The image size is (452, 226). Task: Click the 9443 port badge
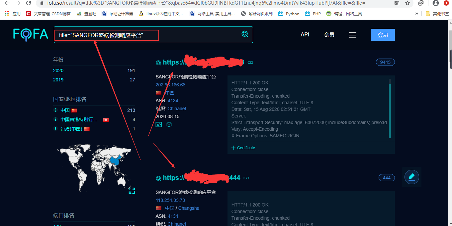pyautogui.click(x=385, y=62)
